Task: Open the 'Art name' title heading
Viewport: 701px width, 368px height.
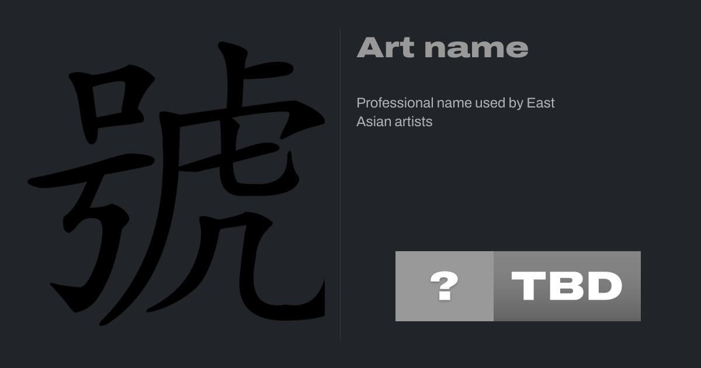Action: (x=442, y=48)
